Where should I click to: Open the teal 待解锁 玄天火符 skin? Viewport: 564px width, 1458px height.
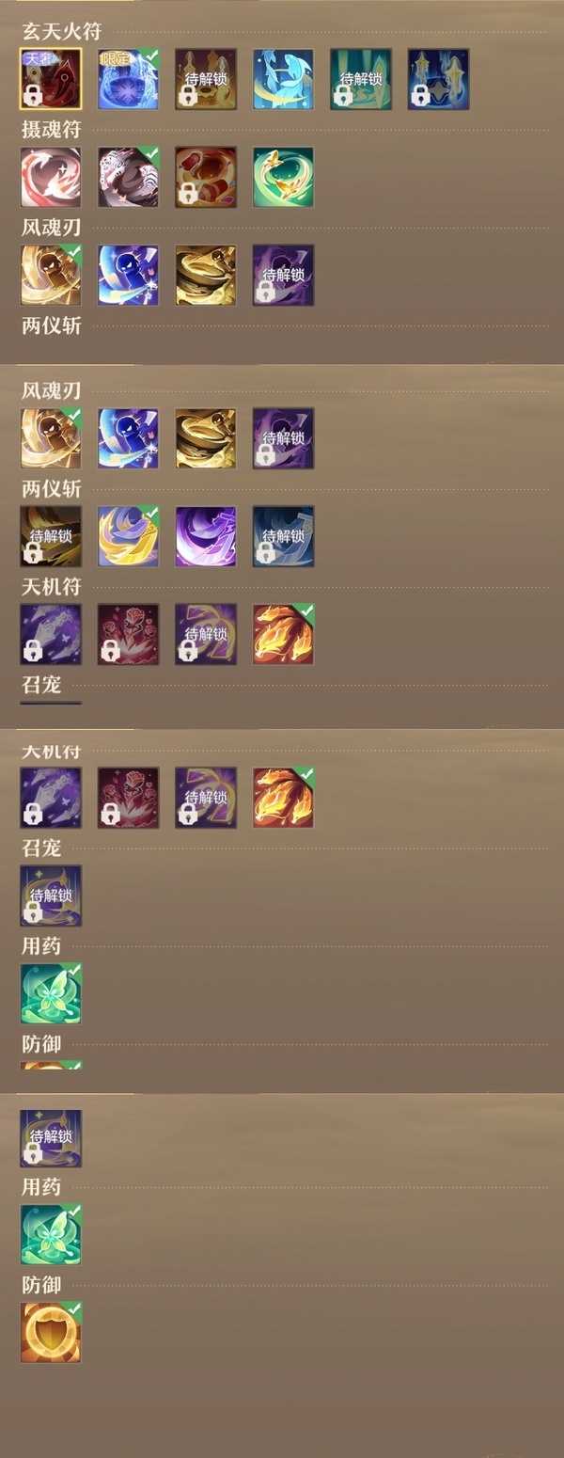(x=360, y=79)
